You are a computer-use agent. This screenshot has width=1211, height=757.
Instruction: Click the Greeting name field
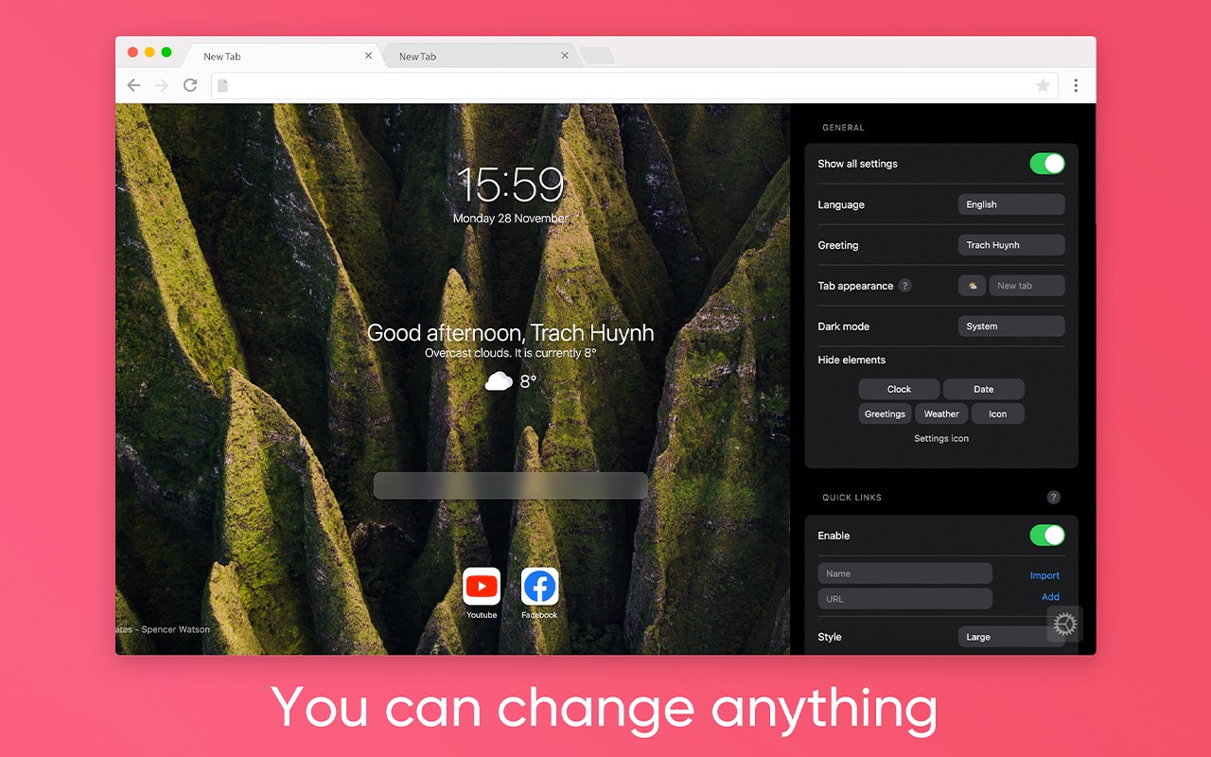click(1011, 245)
